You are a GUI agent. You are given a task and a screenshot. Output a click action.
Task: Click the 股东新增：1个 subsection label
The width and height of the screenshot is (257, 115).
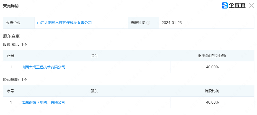15,80
